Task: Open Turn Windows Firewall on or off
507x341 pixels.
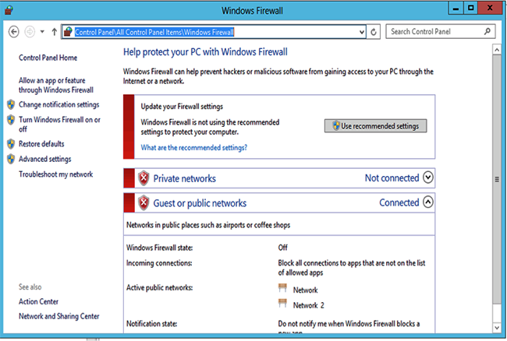Action: click(x=59, y=124)
